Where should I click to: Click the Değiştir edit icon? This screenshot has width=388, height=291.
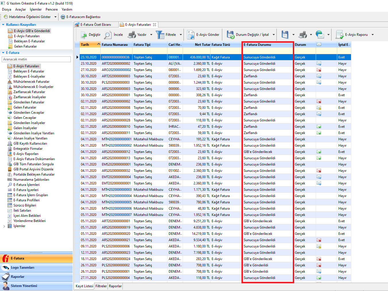click(84, 35)
